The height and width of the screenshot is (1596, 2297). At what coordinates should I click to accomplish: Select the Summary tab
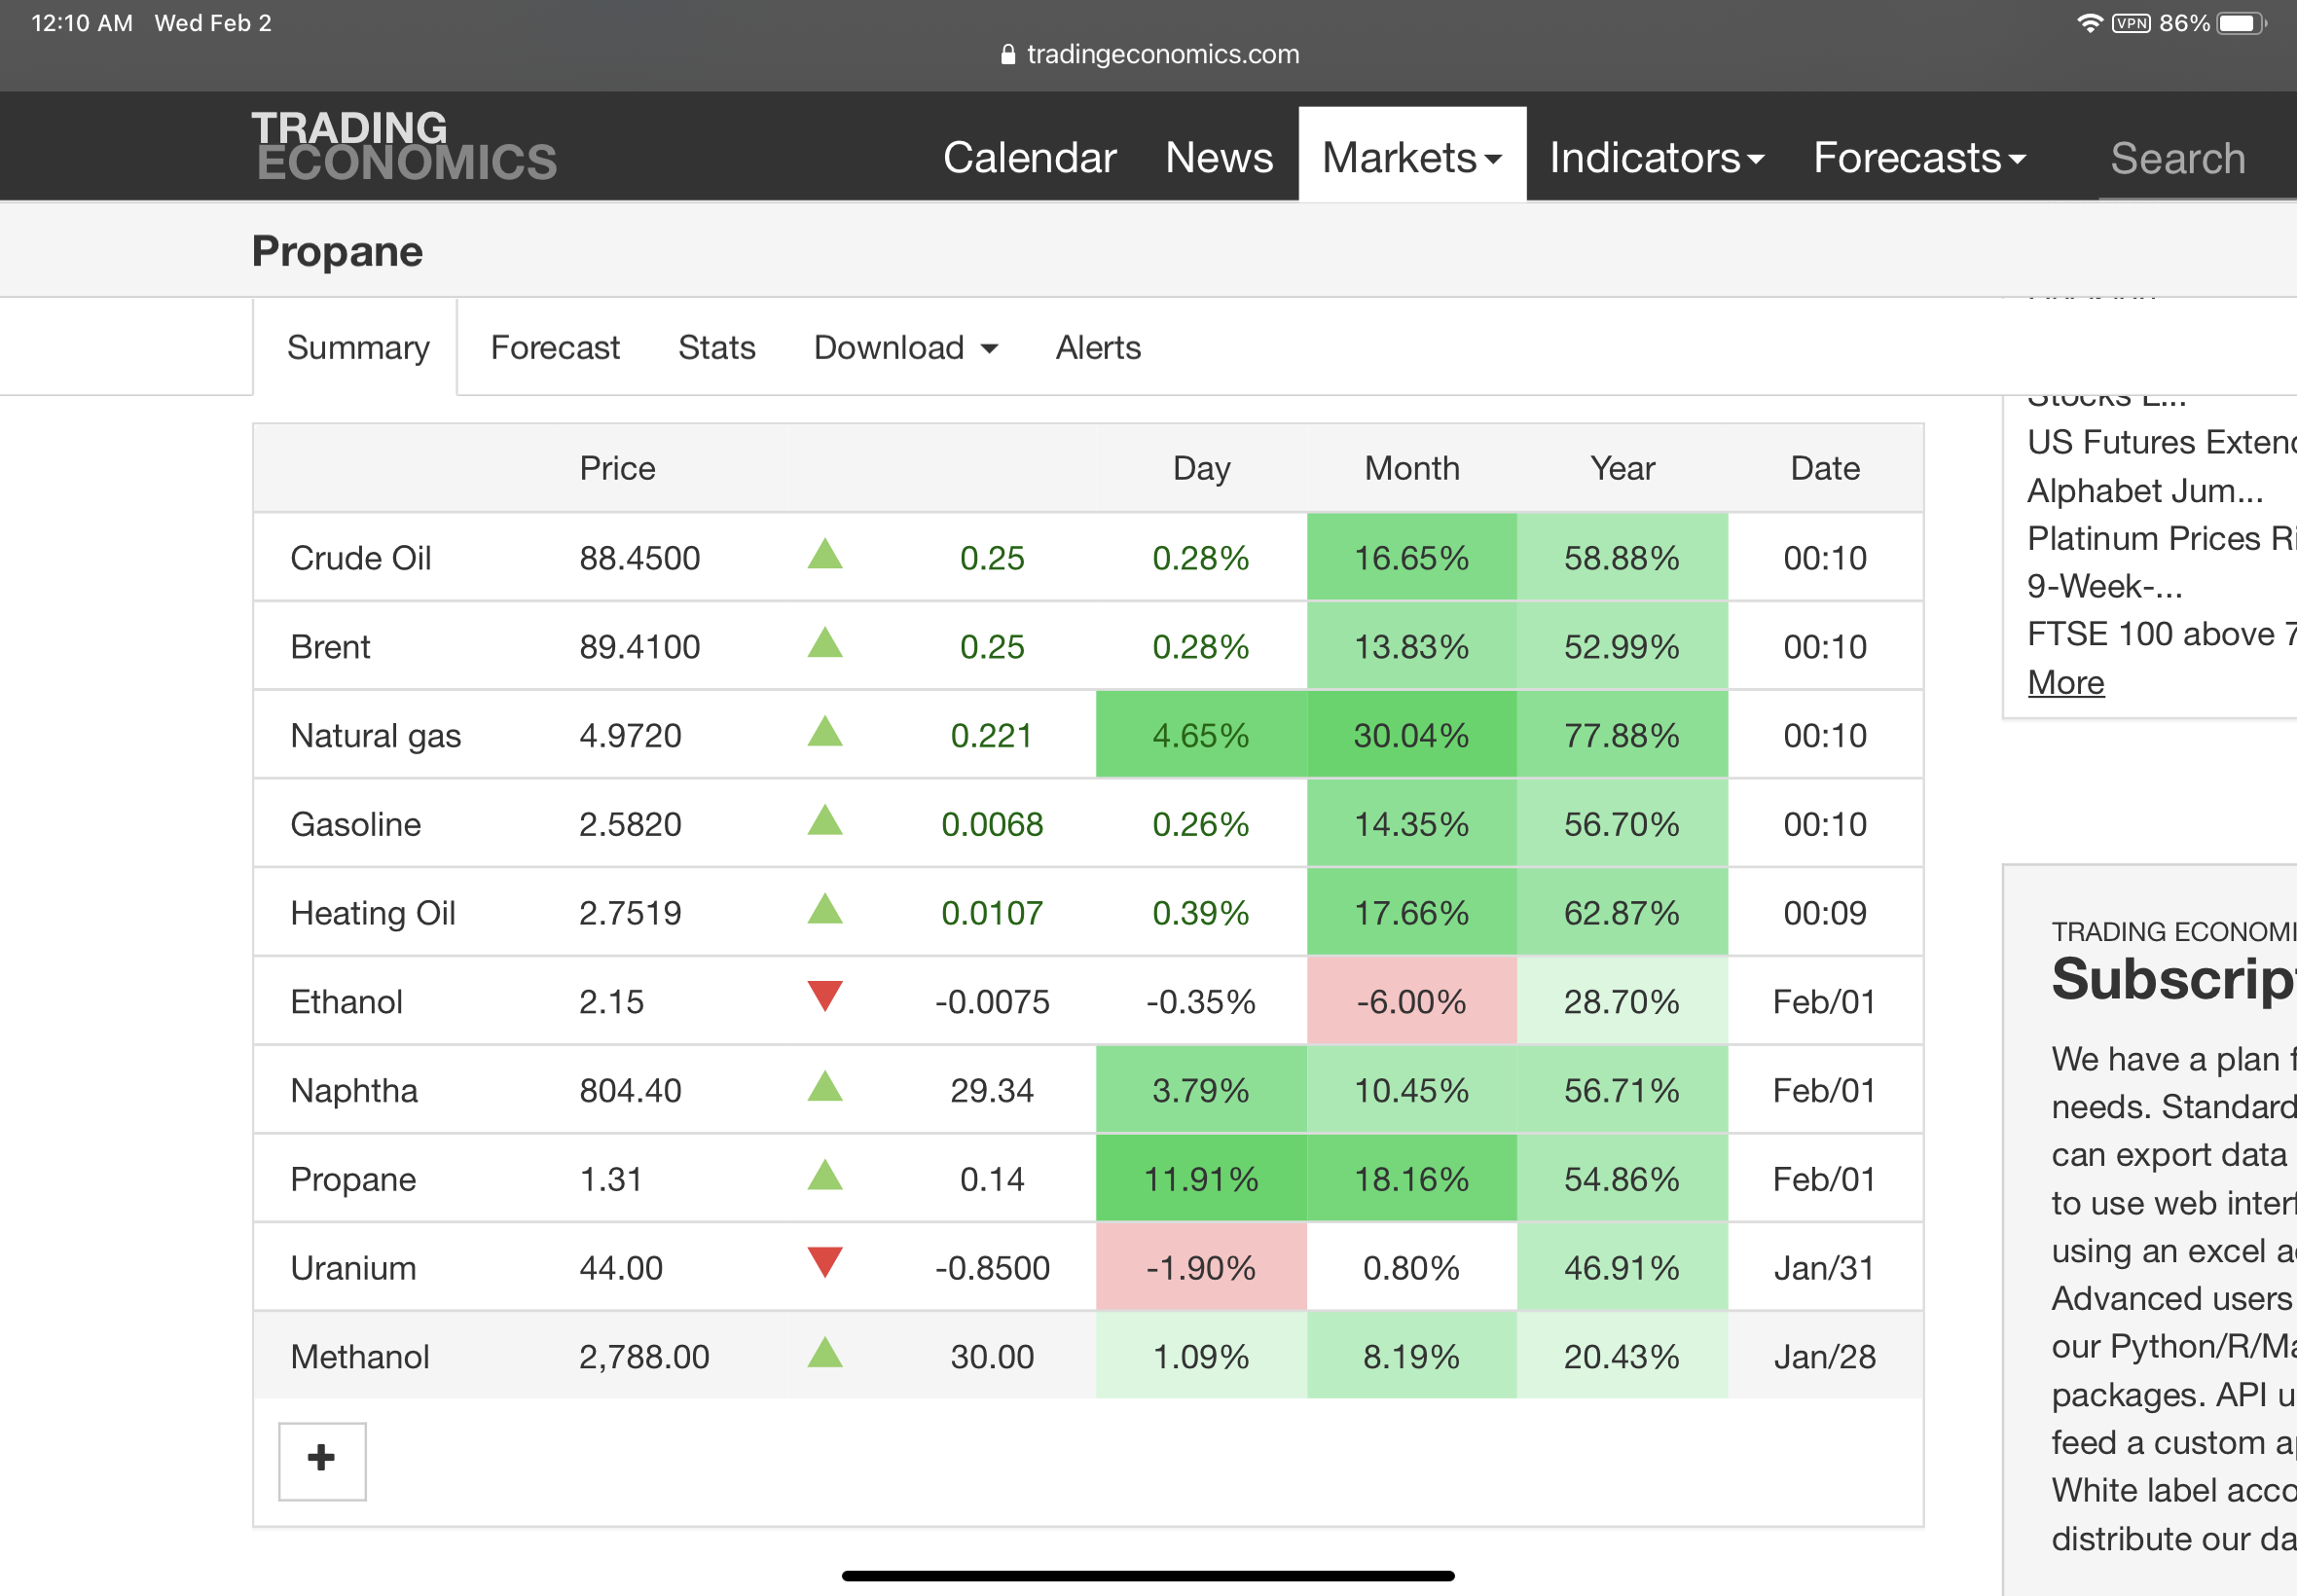point(357,347)
